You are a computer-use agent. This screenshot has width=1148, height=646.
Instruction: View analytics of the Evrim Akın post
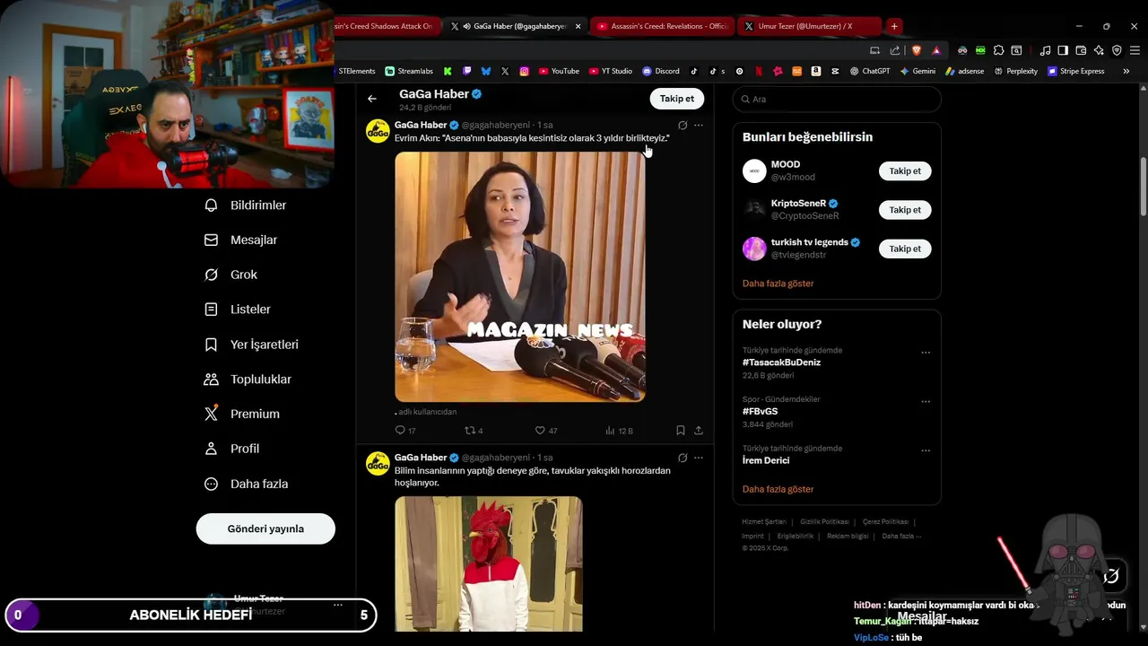tap(619, 431)
